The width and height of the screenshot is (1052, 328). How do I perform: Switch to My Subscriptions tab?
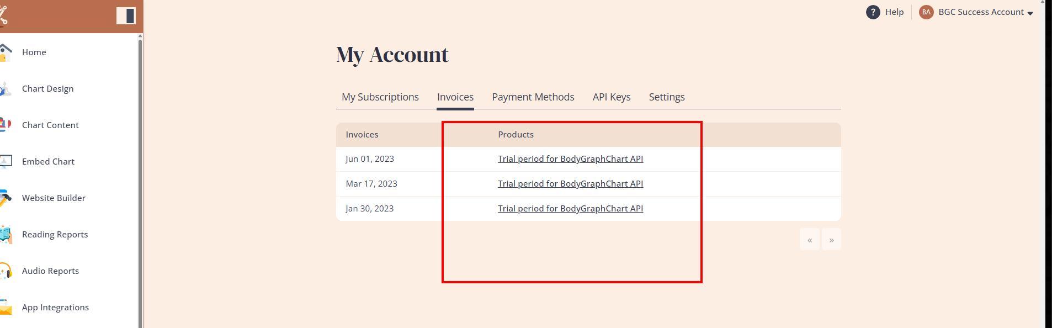[x=380, y=97]
